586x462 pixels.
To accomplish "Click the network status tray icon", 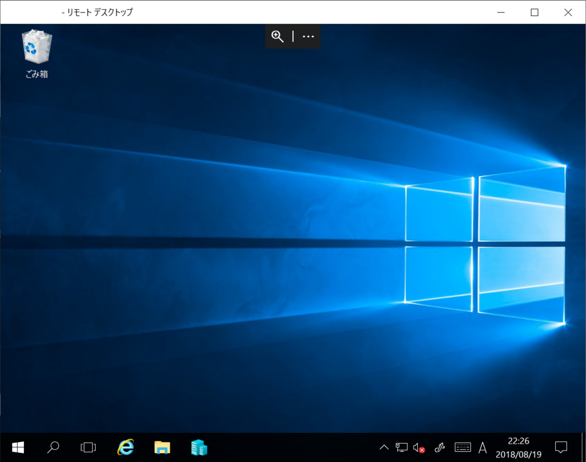I will 401,448.
